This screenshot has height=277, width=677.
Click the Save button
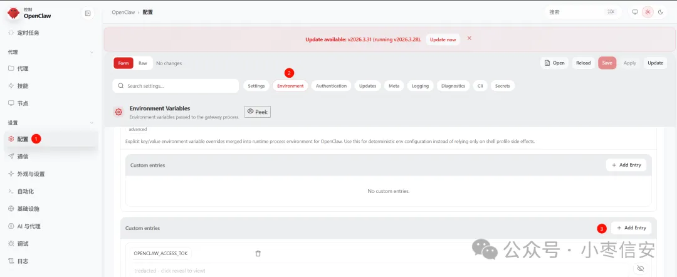(x=607, y=63)
